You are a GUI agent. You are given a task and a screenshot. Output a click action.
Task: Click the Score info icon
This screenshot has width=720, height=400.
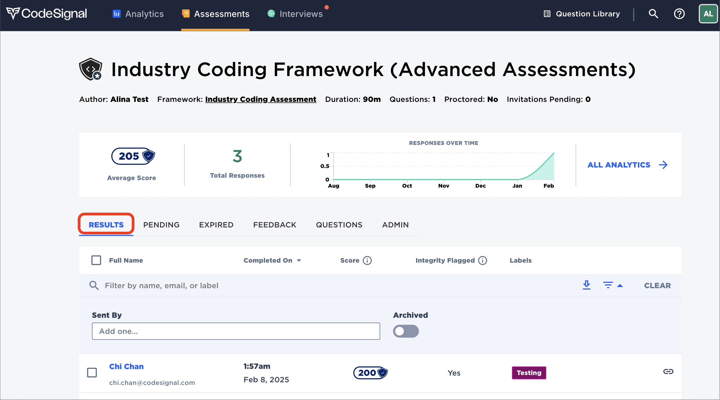click(x=367, y=260)
